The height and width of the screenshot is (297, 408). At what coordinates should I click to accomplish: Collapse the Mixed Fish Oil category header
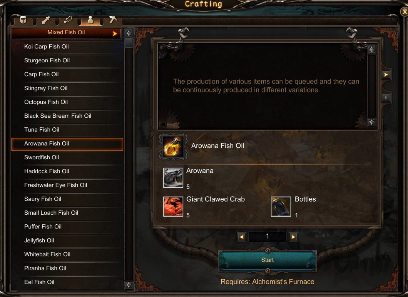click(x=66, y=33)
